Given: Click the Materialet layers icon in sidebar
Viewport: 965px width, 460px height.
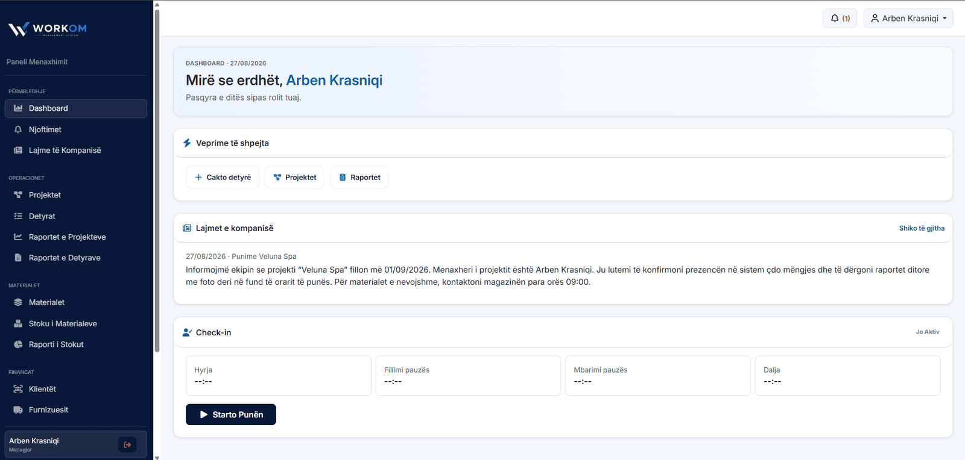Looking at the screenshot, I should click(18, 302).
